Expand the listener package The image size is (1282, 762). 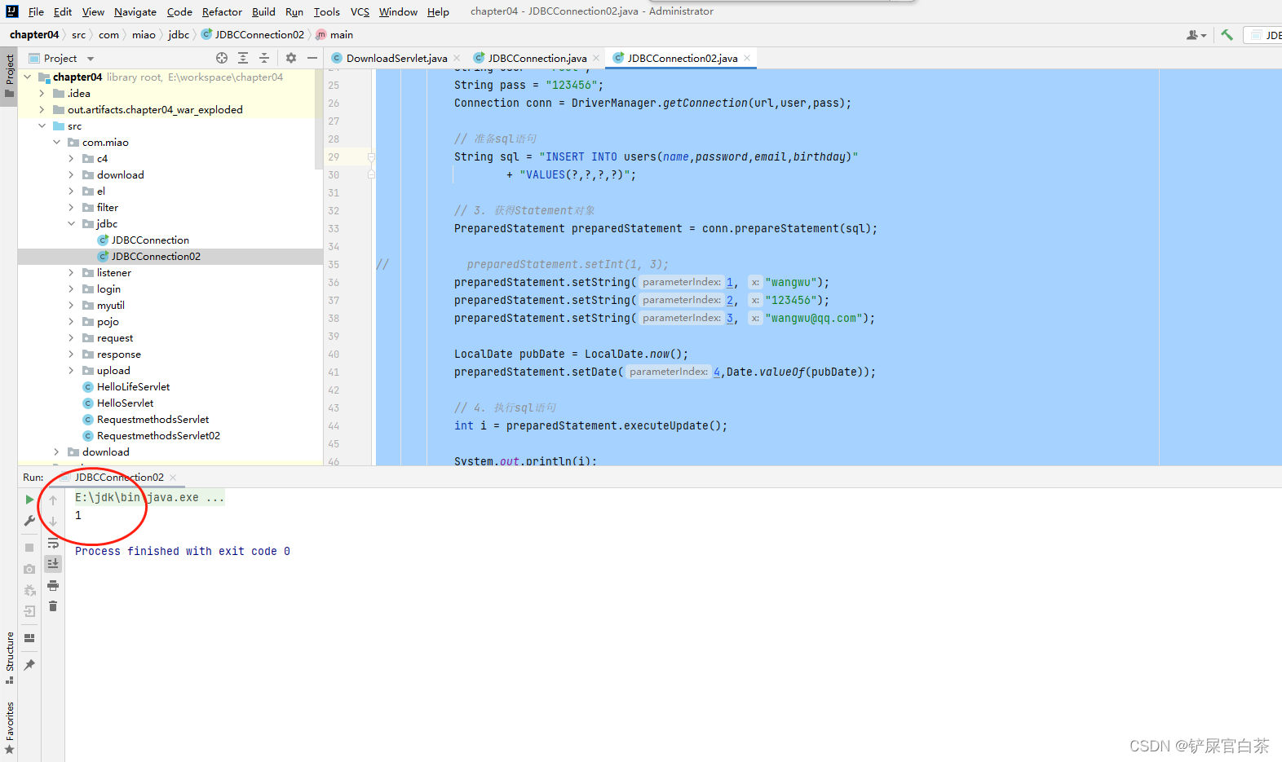(x=72, y=272)
